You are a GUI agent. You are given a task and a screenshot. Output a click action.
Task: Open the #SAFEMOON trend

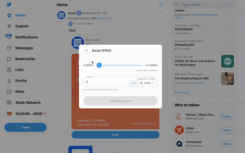(x=183, y=29)
